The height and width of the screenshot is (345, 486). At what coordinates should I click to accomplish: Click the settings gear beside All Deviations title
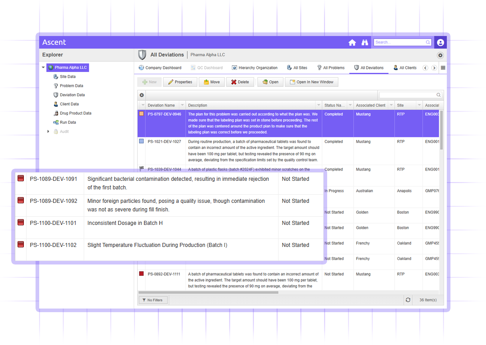pyautogui.click(x=440, y=55)
